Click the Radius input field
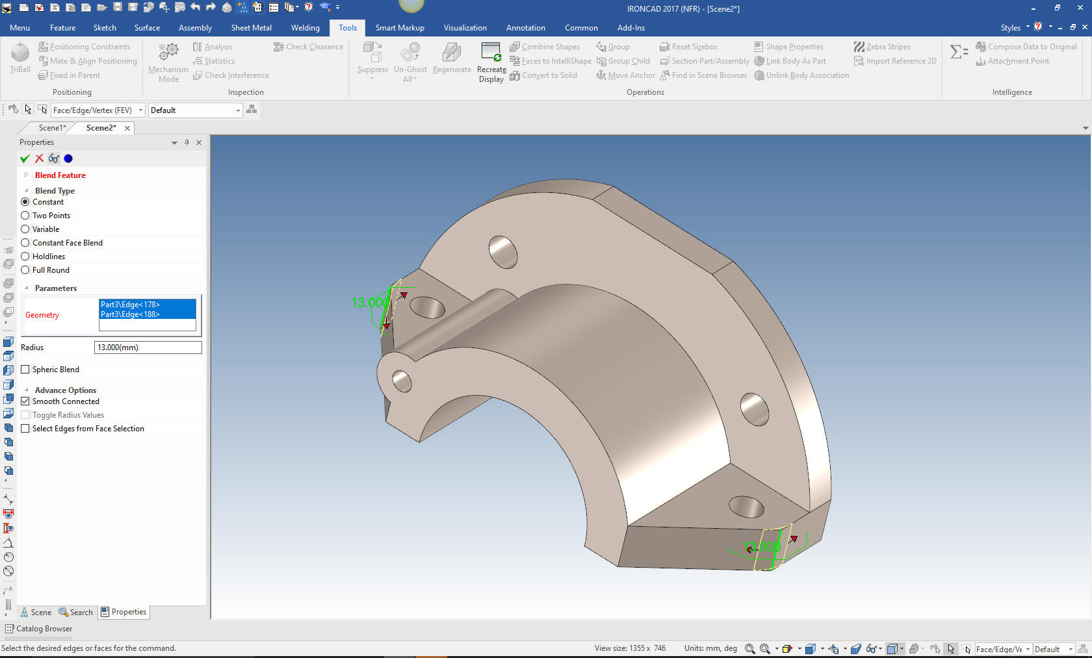The height and width of the screenshot is (658, 1092). tap(148, 348)
